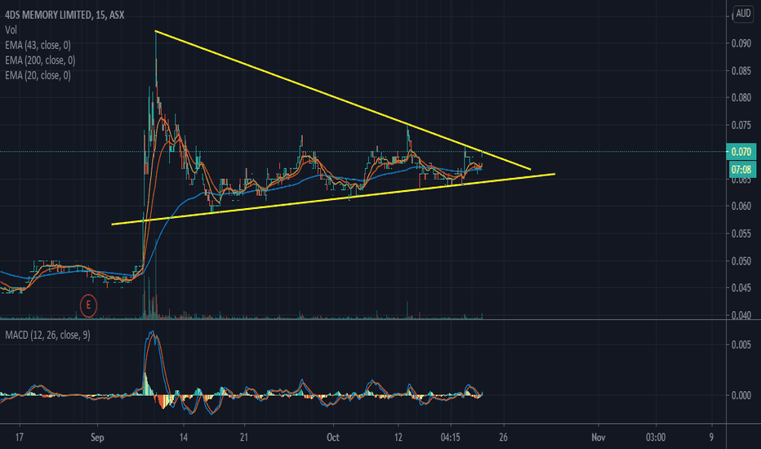Click the 12 date label on time axis

(398, 438)
